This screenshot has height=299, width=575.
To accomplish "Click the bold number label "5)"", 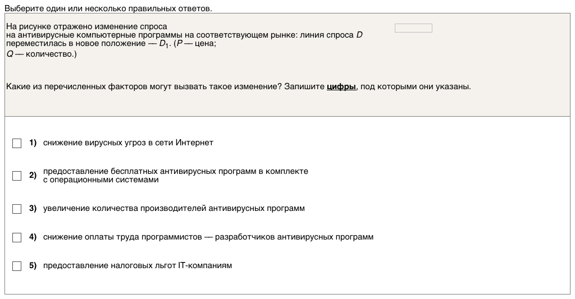I will (x=33, y=266).
